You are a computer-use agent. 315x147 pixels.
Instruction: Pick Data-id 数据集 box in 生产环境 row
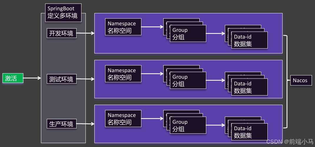[x=250, y=132]
